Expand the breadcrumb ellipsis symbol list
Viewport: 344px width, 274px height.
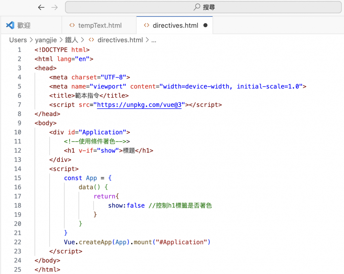coord(154,40)
